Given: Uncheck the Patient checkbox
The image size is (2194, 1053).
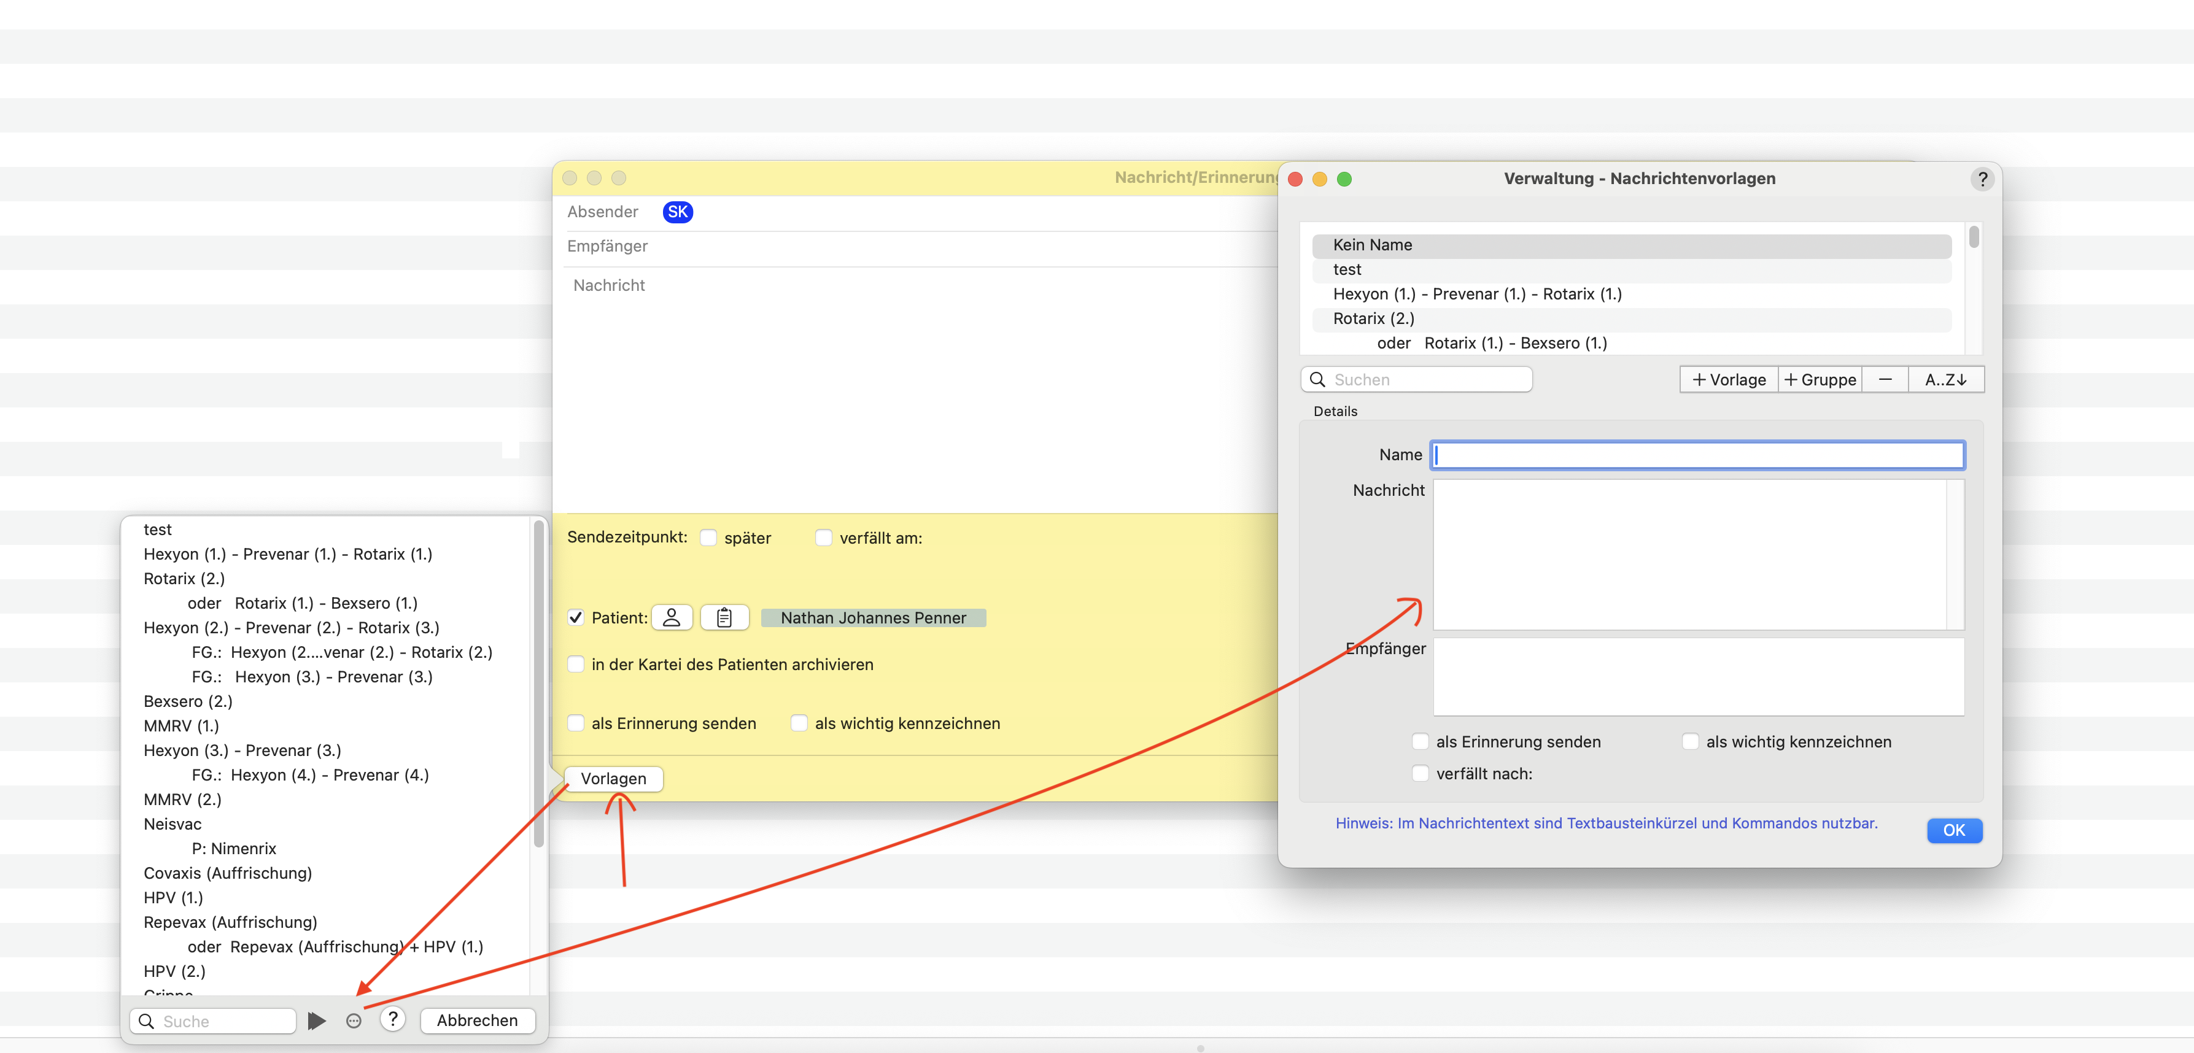Looking at the screenshot, I should pos(576,617).
